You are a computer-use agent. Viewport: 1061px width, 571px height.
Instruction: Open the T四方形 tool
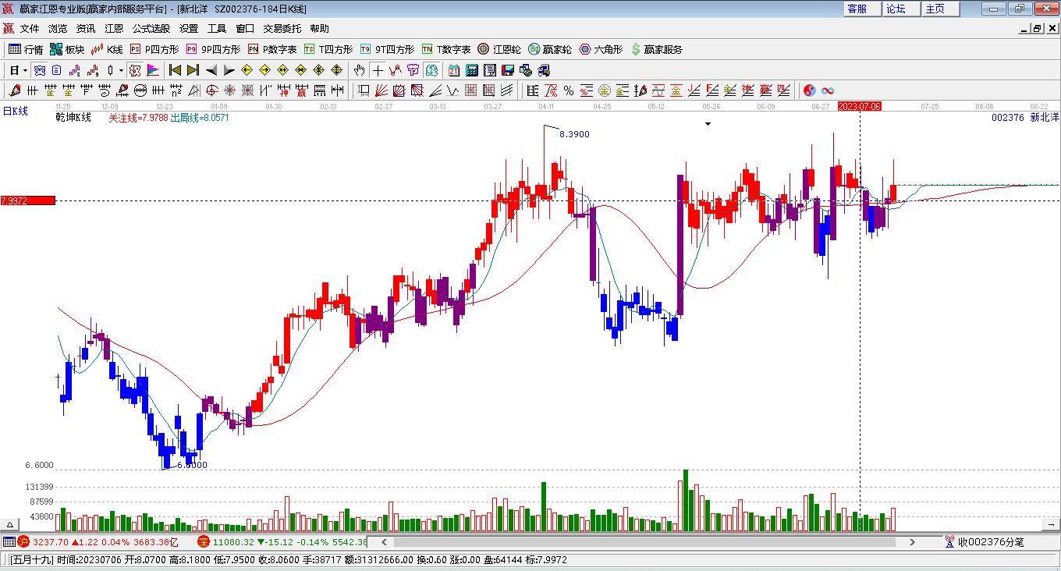328,49
